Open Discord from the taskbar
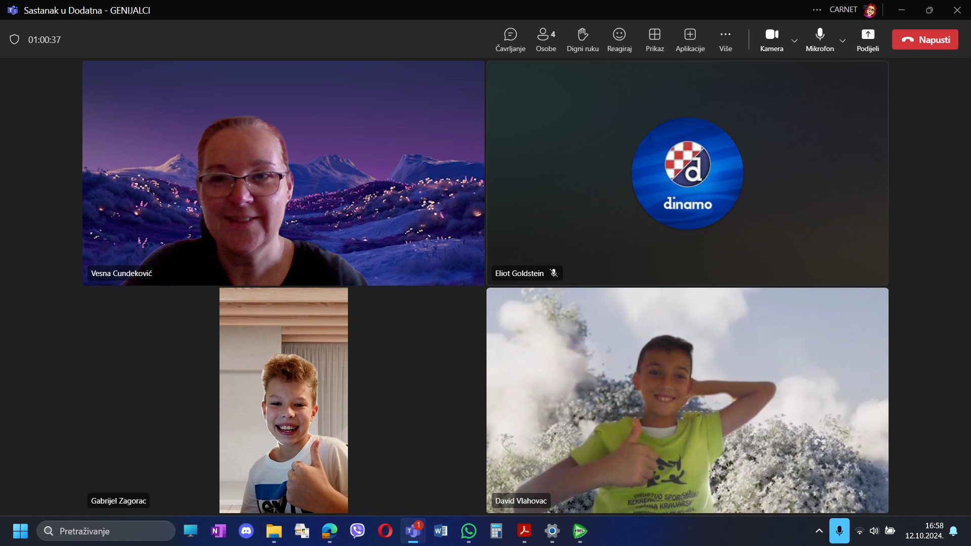Screen dimensions: 971x546 (x=246, y=531)
